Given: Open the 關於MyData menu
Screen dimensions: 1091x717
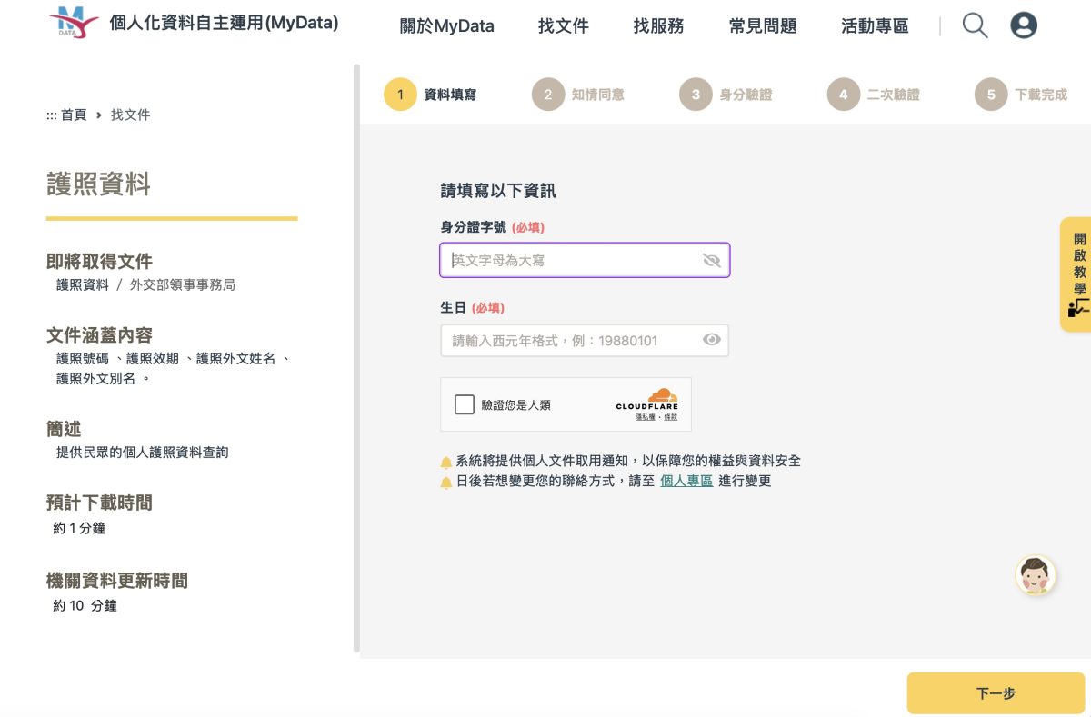Looking at the screenshot, I should click(x=447, y=26).
